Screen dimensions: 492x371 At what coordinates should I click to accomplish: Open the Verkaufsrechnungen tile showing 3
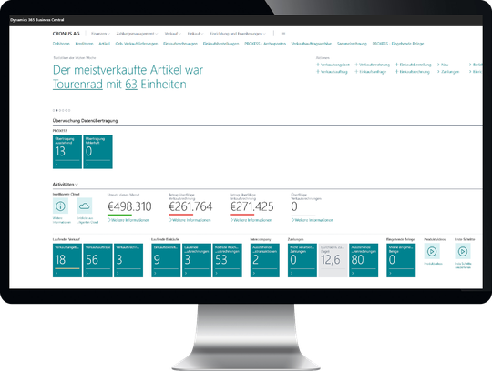click(128, 260)
